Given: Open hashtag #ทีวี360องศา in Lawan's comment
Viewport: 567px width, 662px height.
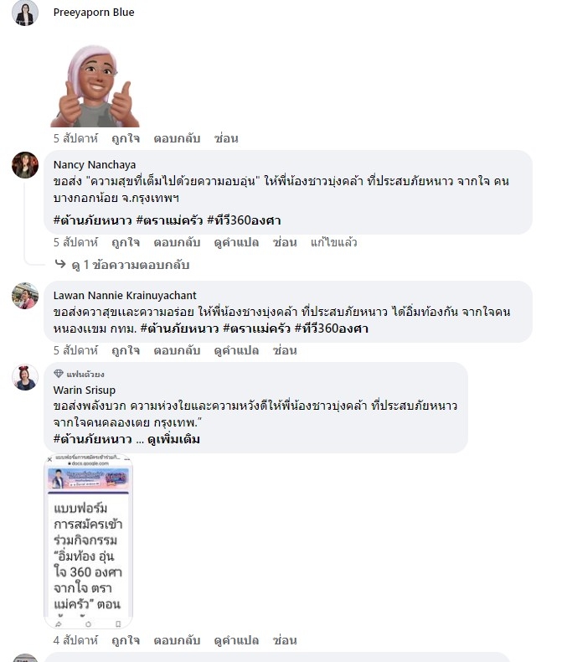Looking at the screenshot, I should click(331, 328).
